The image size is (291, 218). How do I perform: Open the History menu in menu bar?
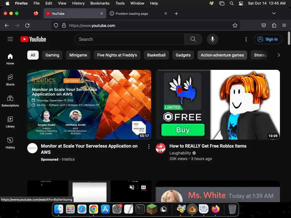tap(78, 3)
